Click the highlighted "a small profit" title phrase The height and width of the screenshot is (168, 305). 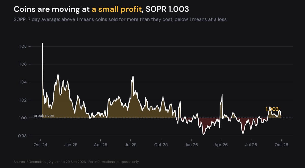[116, 9]
